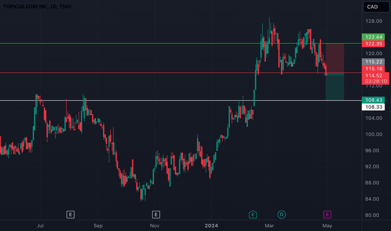Click the red stop-loss zone of short position

tap(335, 58)
